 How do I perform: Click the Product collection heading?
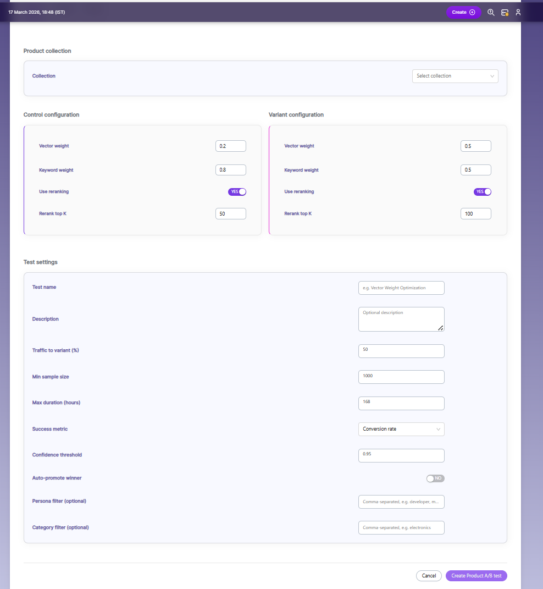click(x=47, y=51)
